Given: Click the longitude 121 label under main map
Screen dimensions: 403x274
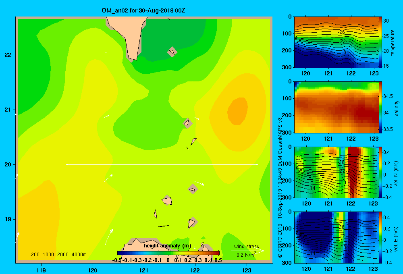Looking at the screenshot, I should pyautogui.click(x=144, y=270).
